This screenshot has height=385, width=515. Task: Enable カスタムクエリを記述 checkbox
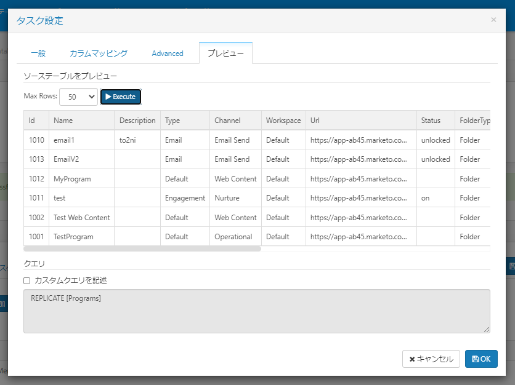tap(27, 280)
